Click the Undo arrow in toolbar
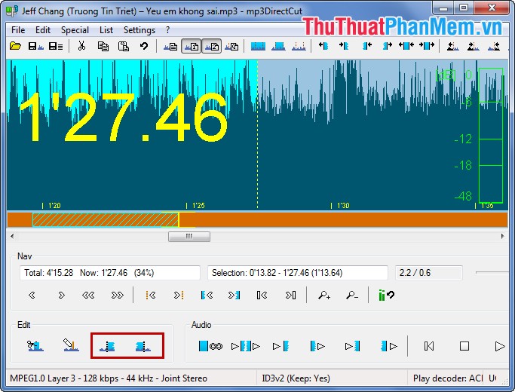 143,47
